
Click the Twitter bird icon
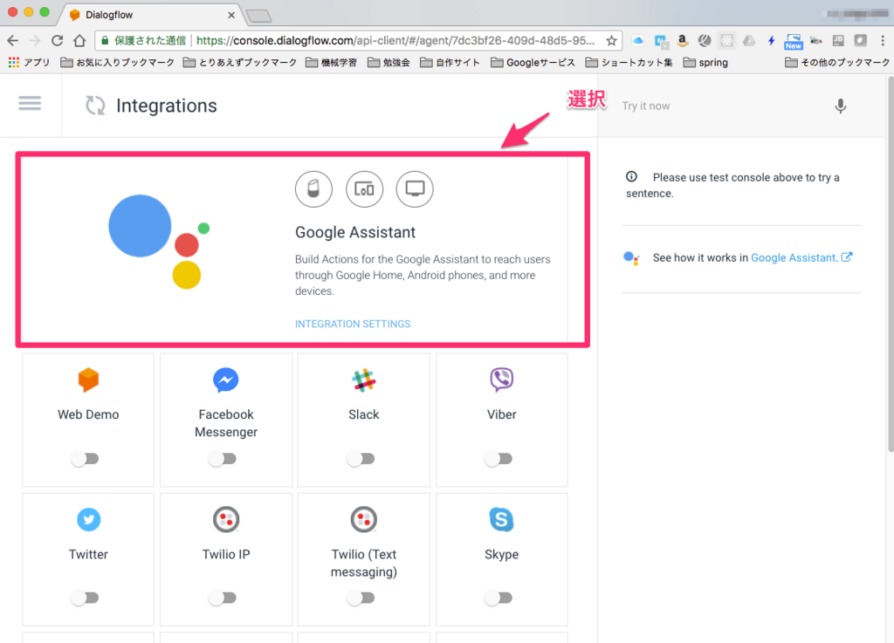click(88, 519)
